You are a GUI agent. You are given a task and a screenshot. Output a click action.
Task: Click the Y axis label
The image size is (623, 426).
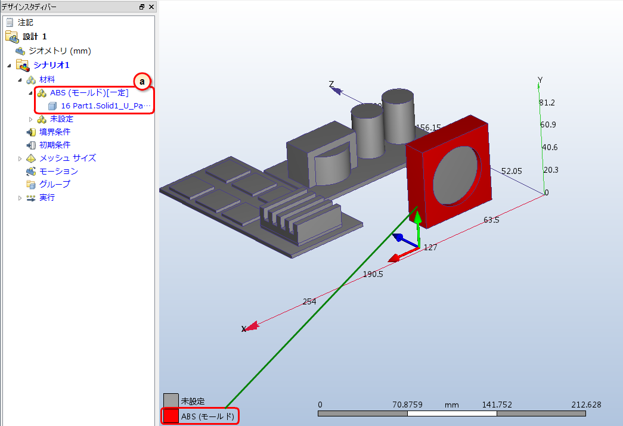pyautogui.click(x=540, y=80)
